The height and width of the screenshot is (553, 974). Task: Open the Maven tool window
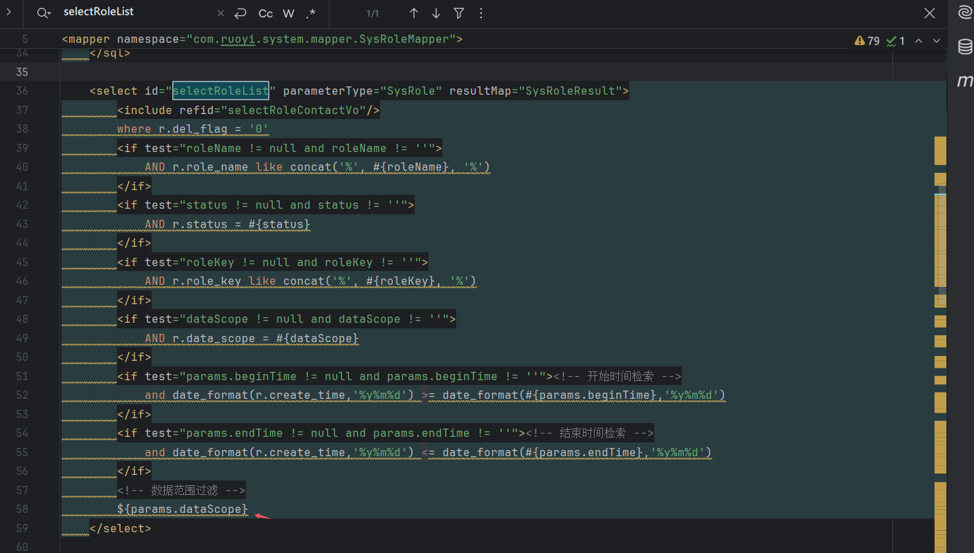tap(964, 80)
